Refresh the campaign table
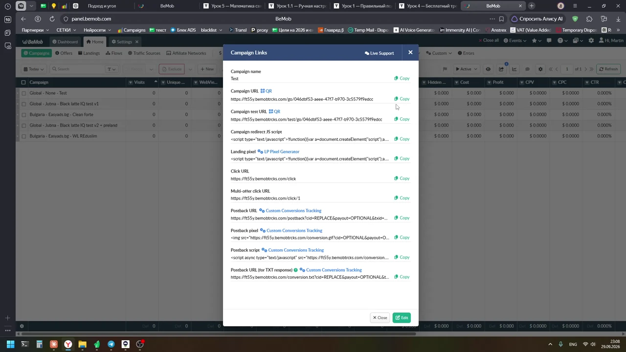 pyautogui.click(x=608, y=69)
